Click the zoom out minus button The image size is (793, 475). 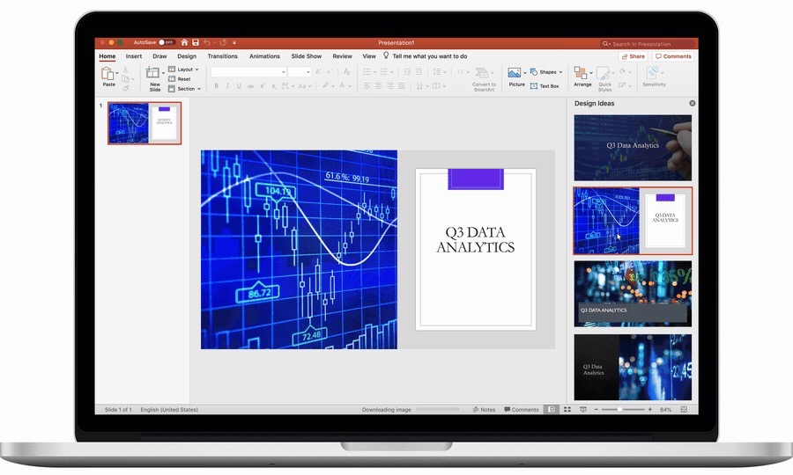coord(597,409)
